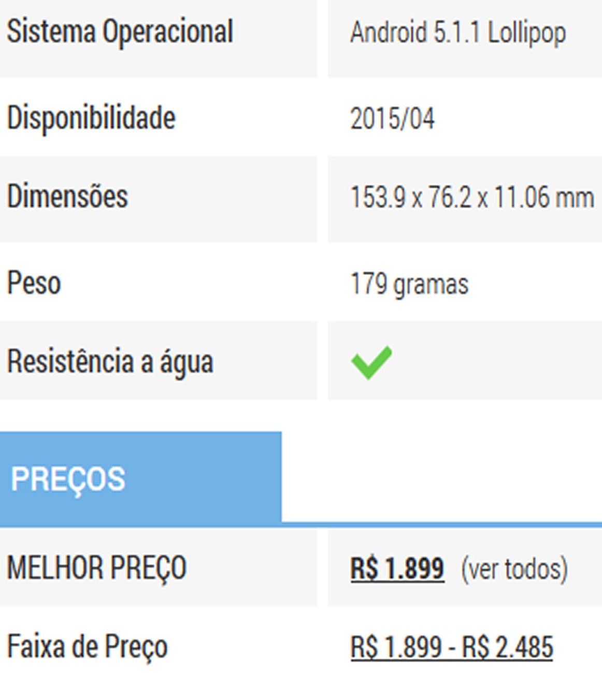Click the blue divider line right of PREÇOS
Viewport: 602px width, 673px height.
point(440,524)
